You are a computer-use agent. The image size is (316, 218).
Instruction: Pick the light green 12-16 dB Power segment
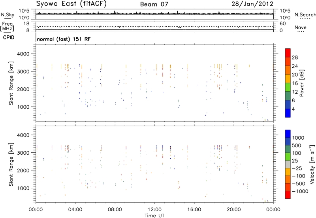click(288, 87)
